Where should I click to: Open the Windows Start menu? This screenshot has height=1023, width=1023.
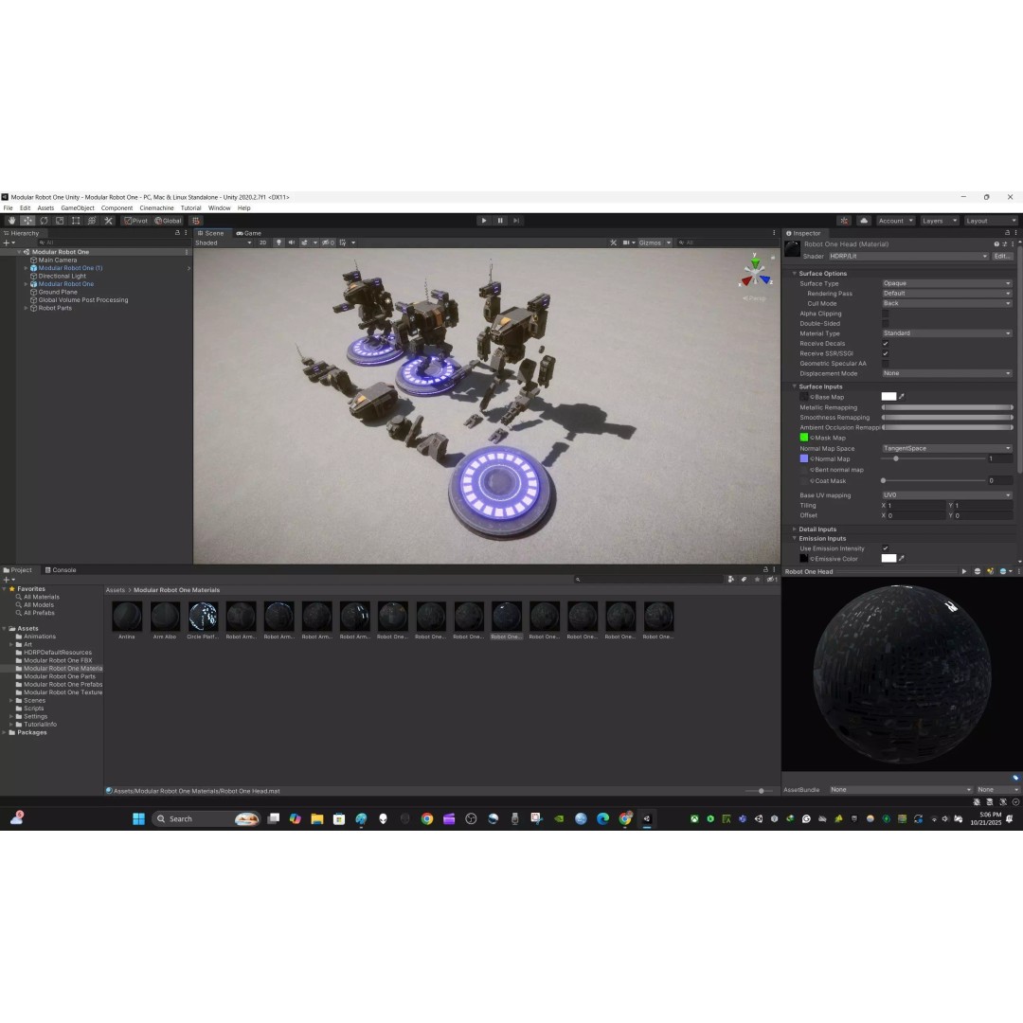(138, 818)
